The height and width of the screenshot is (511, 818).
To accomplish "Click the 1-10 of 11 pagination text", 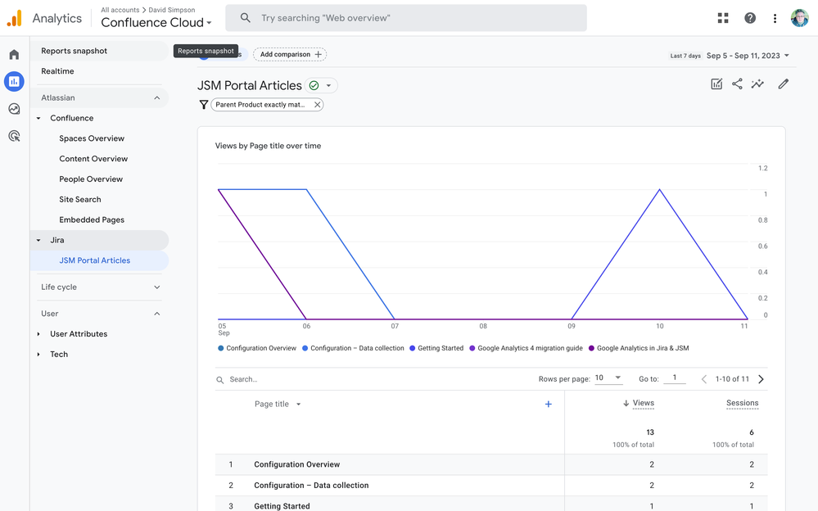I will pos(733,379).
